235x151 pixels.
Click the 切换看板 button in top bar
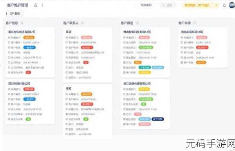[x=146, y=5]
